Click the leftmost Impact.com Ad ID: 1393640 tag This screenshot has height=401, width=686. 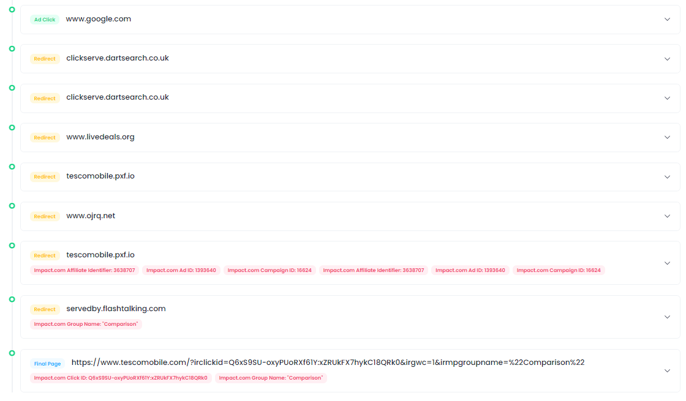(181, 270)
